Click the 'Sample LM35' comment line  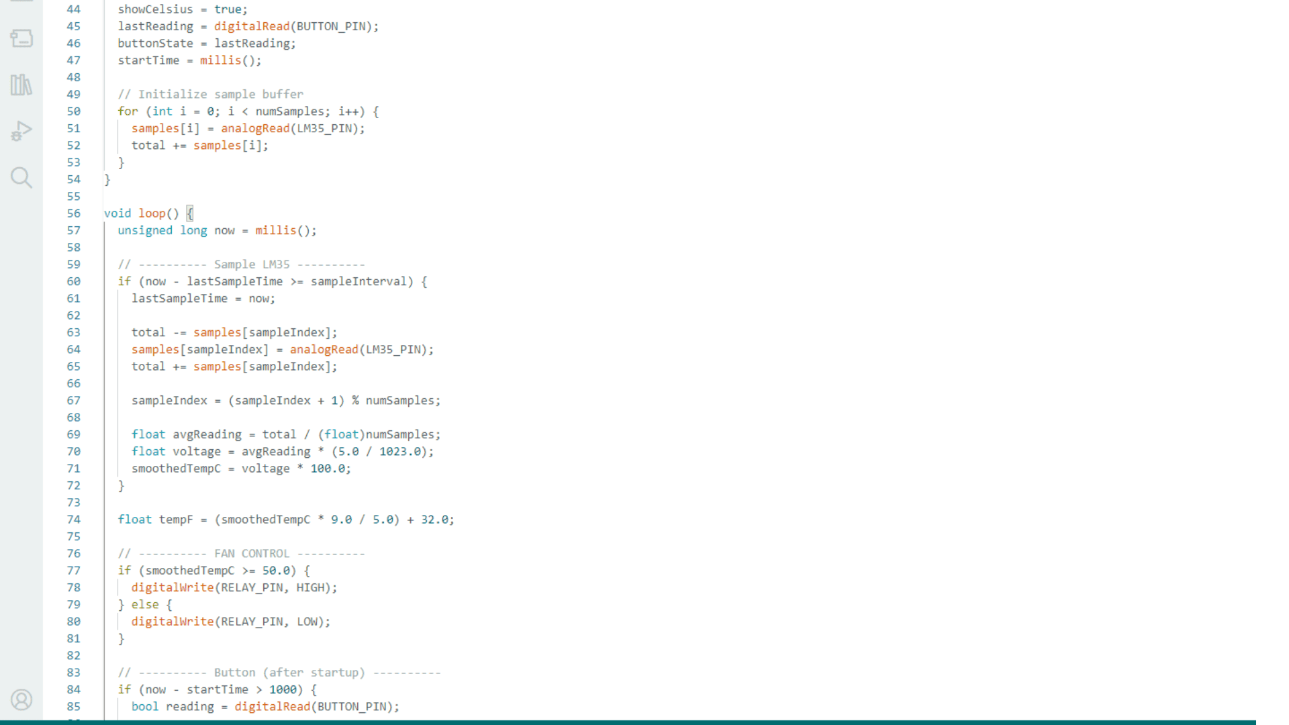tap(242, 264)
